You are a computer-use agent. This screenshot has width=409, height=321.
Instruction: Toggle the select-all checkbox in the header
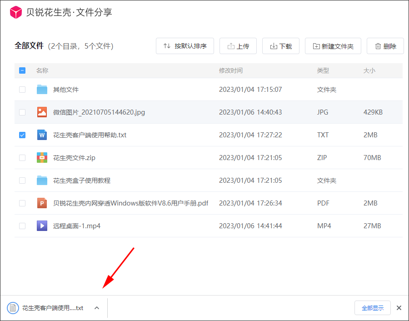click(x=22, y=70)
